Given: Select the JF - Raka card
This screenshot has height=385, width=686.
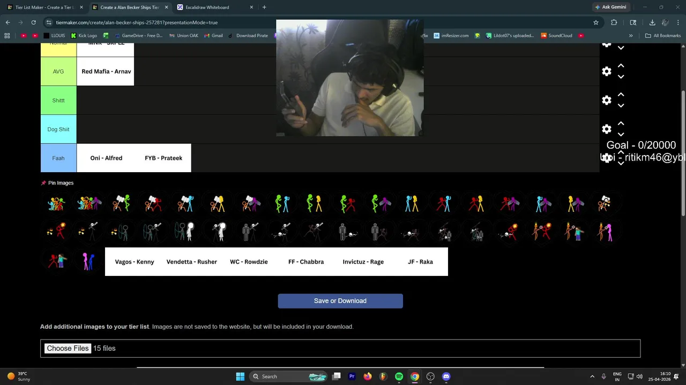Looking at the screenshot, I should [420, 261].
